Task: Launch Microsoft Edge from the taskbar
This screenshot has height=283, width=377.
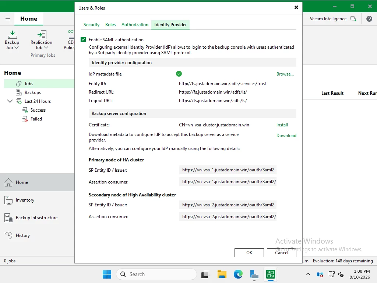Action: [238, 274]
